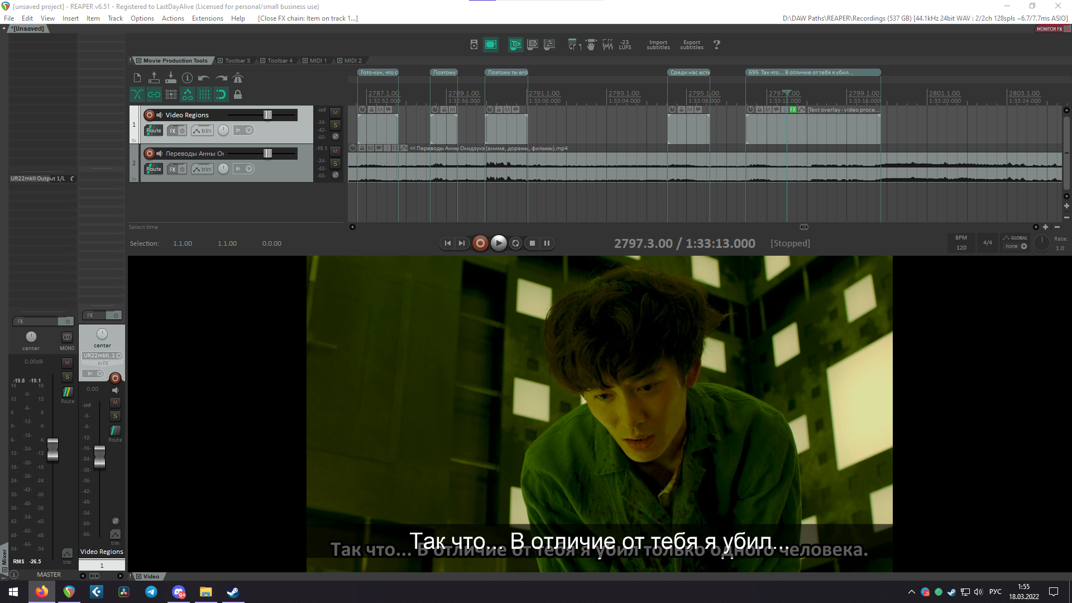The height and width of the screenshot is (603, 1072).
Task: Click the subtitle notes icon
Action: click(533, 45)
